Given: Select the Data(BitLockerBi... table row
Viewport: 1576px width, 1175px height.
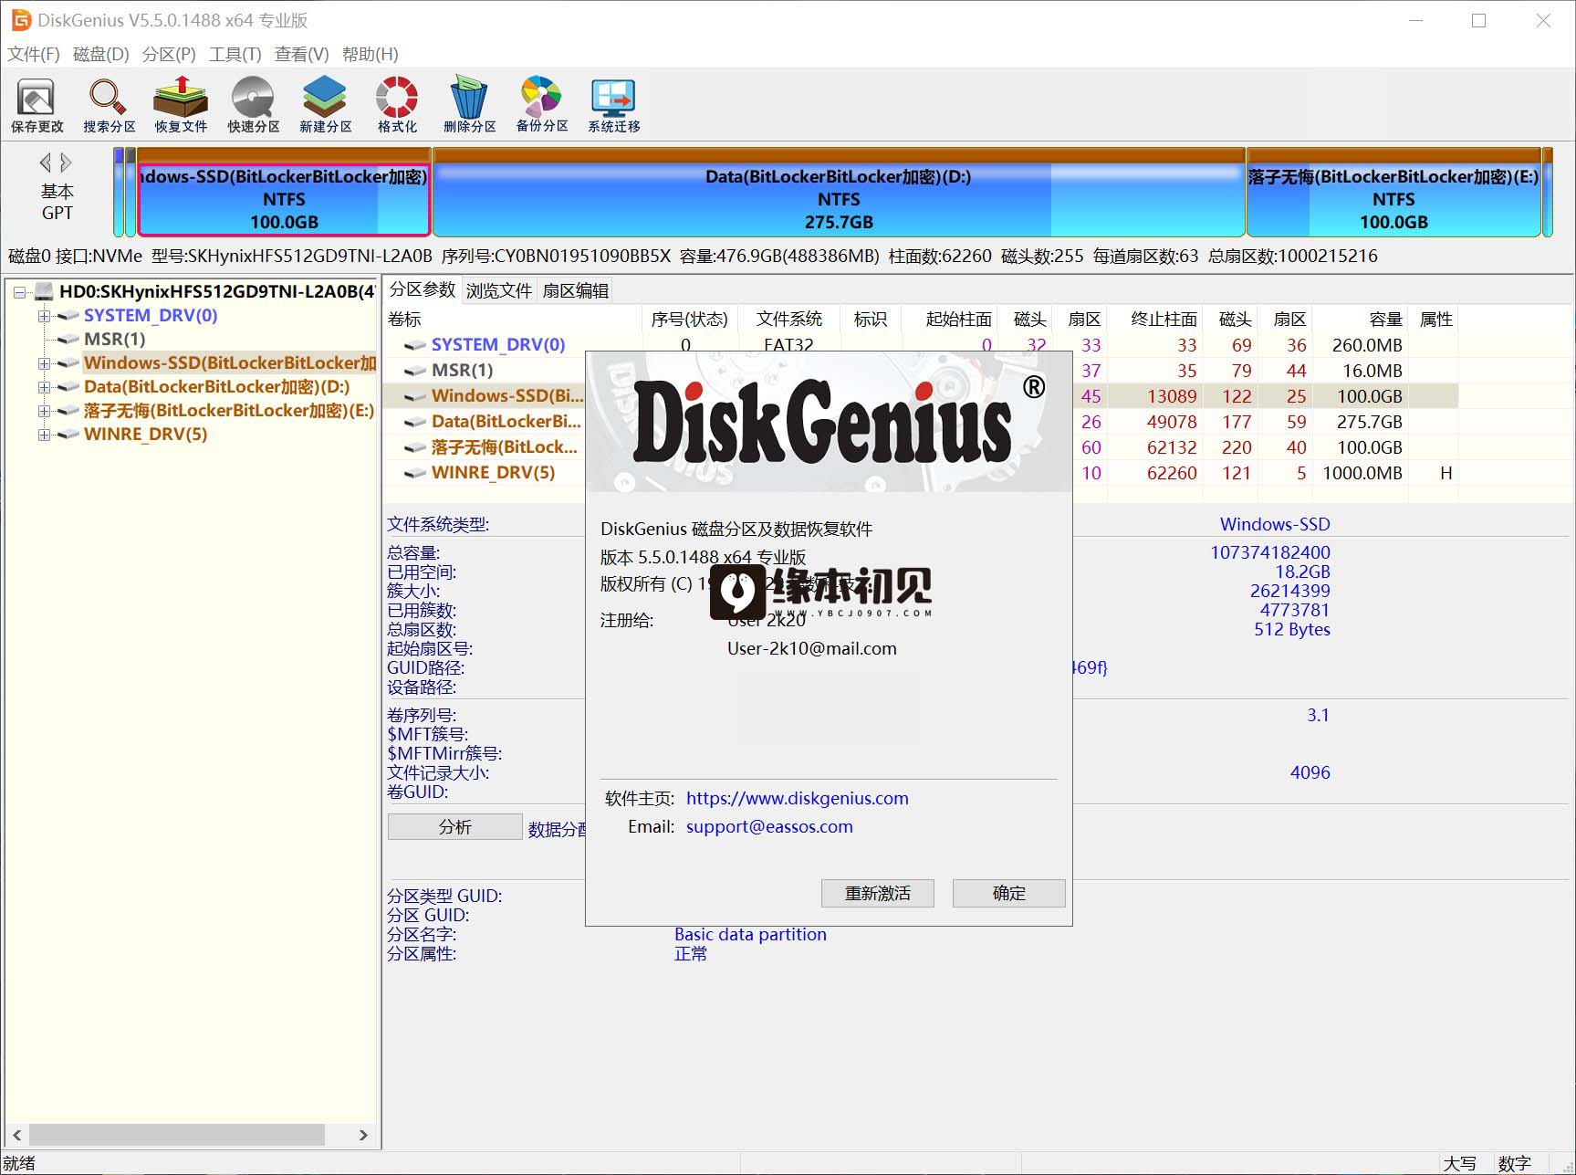Looking at the screenshot, I should pyautogui.click(x=922, y=422).
